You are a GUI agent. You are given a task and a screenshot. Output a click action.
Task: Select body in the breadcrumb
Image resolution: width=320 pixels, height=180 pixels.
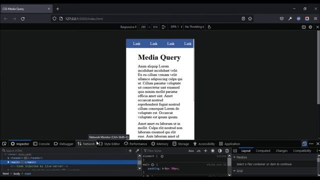[x=16, y=173]
